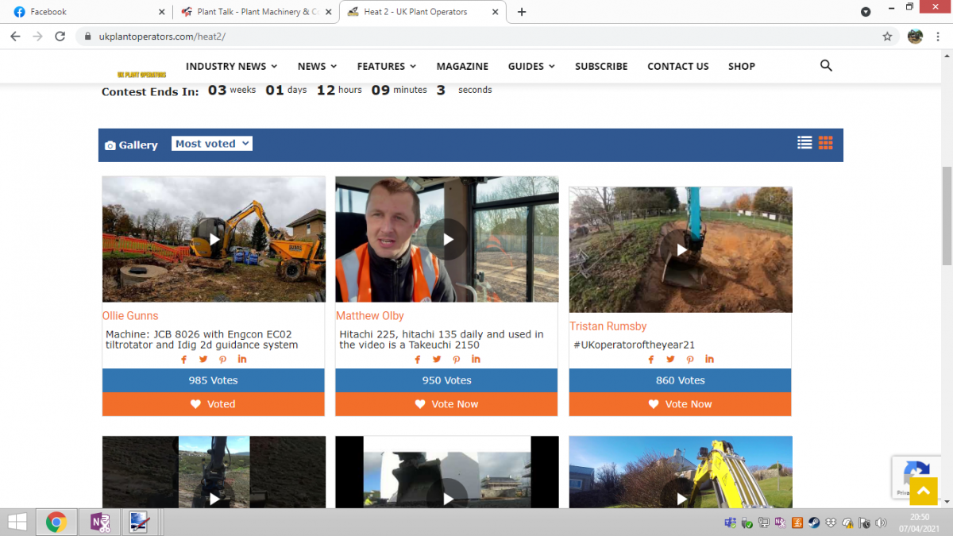Tweet the Matthew Olby entry
Screen dimensions: 953x536
437,359
